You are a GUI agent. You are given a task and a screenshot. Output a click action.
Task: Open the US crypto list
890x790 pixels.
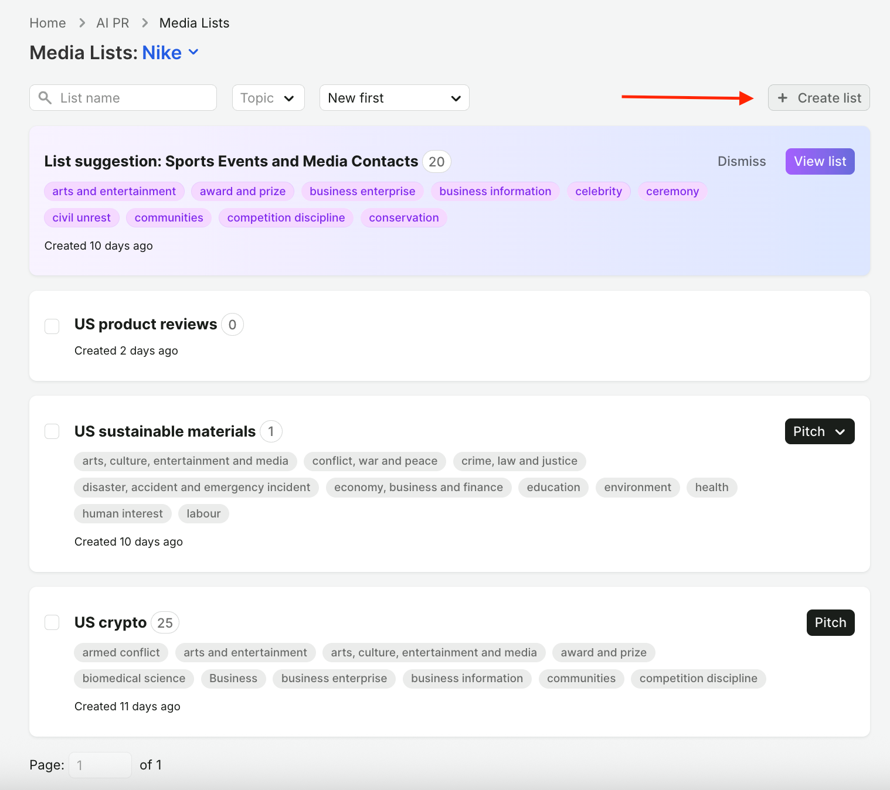click(x=110, y=622)
